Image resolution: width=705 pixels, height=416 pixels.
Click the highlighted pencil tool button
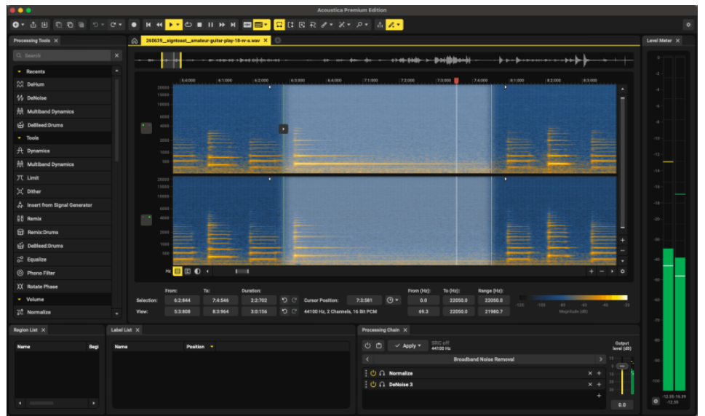pyautogui.click(x=391, y=25)
